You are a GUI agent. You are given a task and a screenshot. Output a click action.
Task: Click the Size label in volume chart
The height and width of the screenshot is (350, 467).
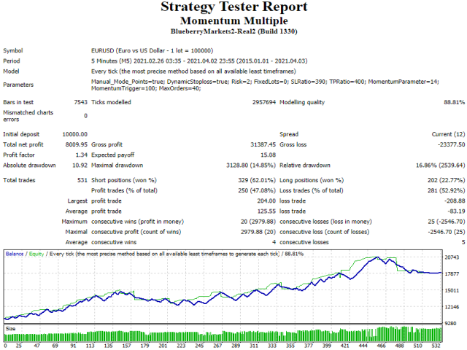(10, 329)
